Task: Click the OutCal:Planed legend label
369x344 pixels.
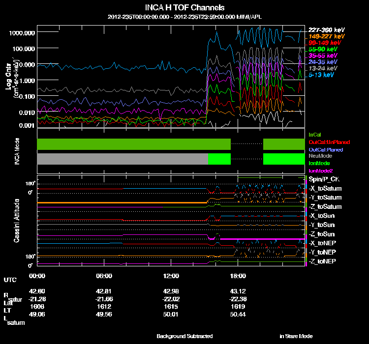Action: pyautogui.click(x=326, y=150)
